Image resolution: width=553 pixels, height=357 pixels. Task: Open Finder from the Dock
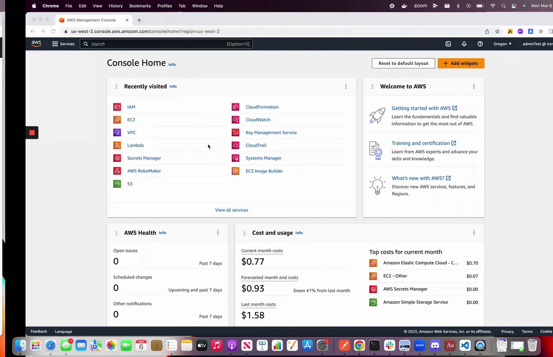point(20,345)
